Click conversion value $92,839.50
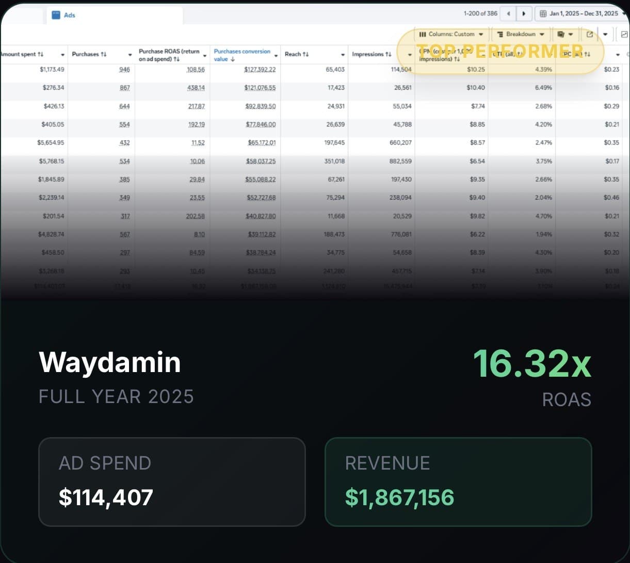Viewport: 630px width, 563px height. point(261,106)
